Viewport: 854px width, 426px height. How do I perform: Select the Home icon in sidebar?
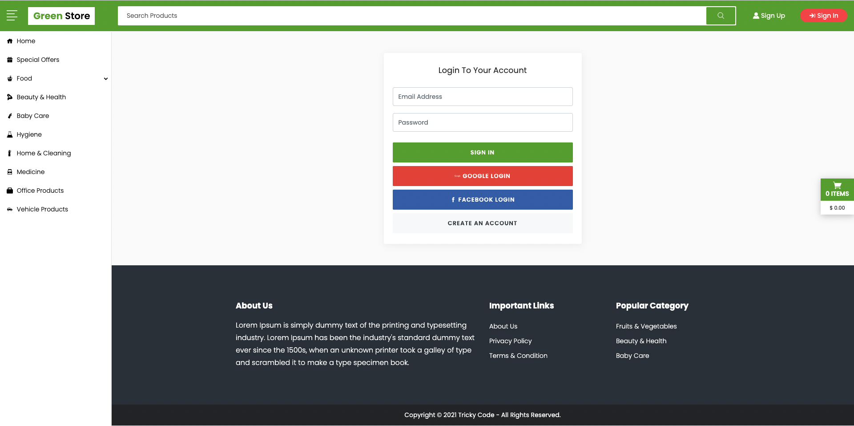coord(9,41)
